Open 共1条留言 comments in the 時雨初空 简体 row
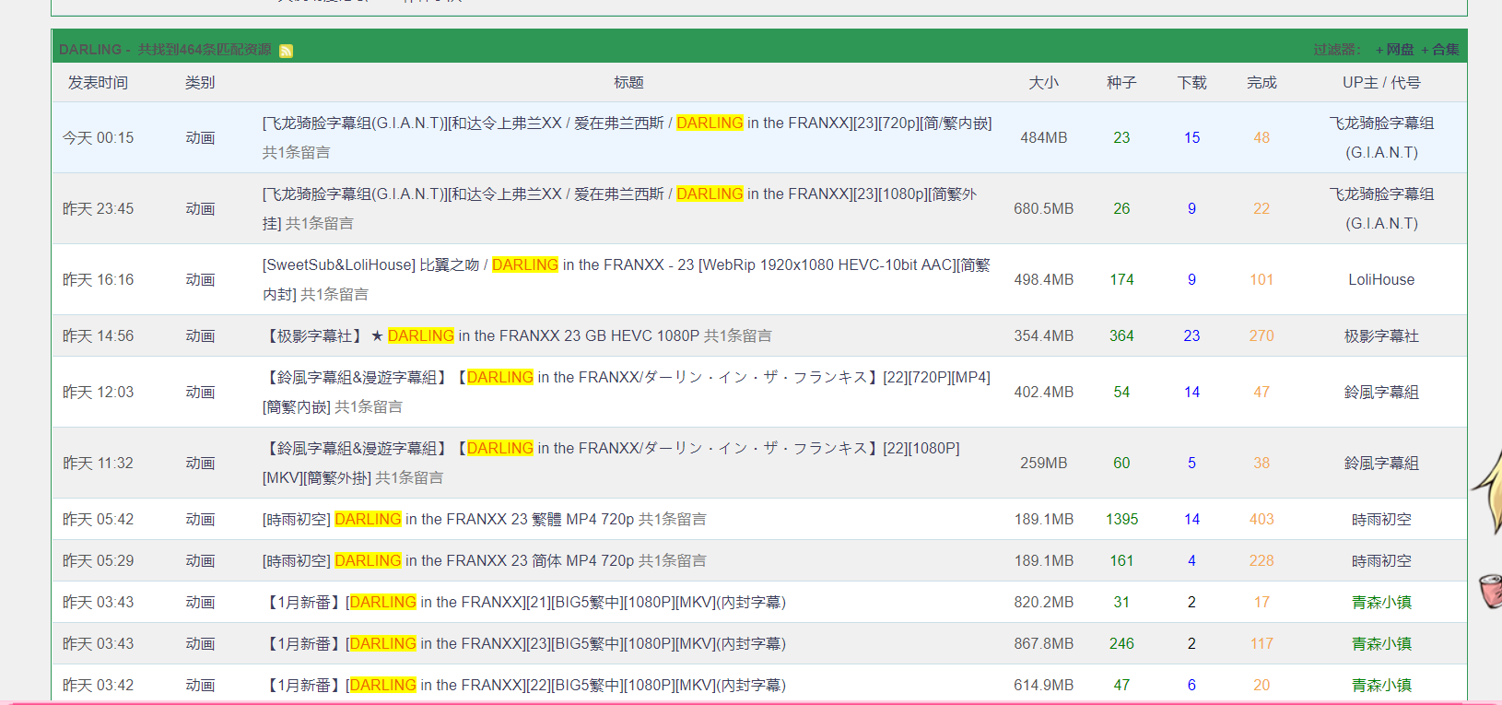This screenshot has height=705, width=1502. (x=673, y=561)
